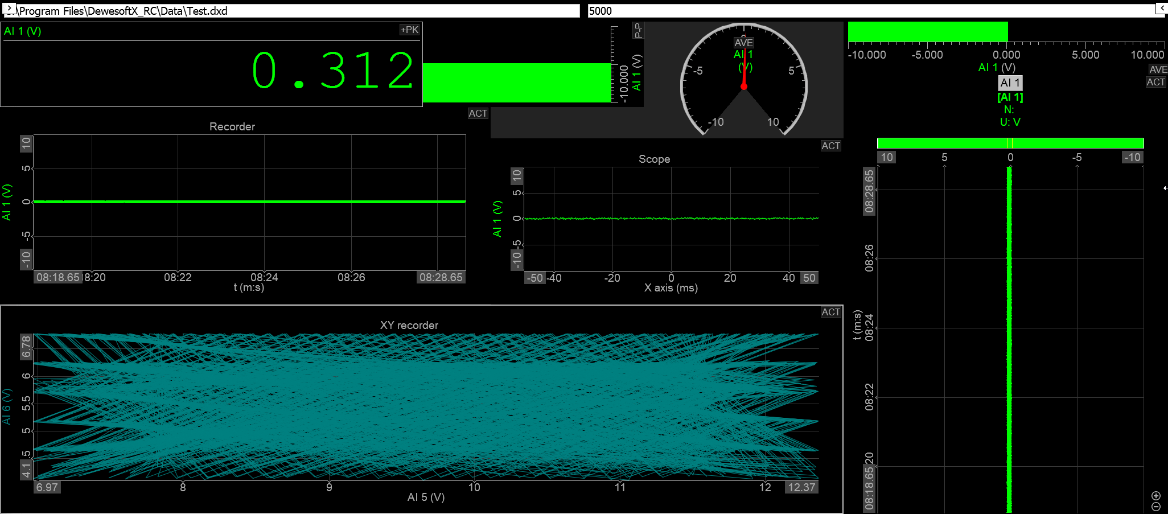Click the U: V unit label
The height and width of the screenshot is (514, 1168).
(1010, 122)
